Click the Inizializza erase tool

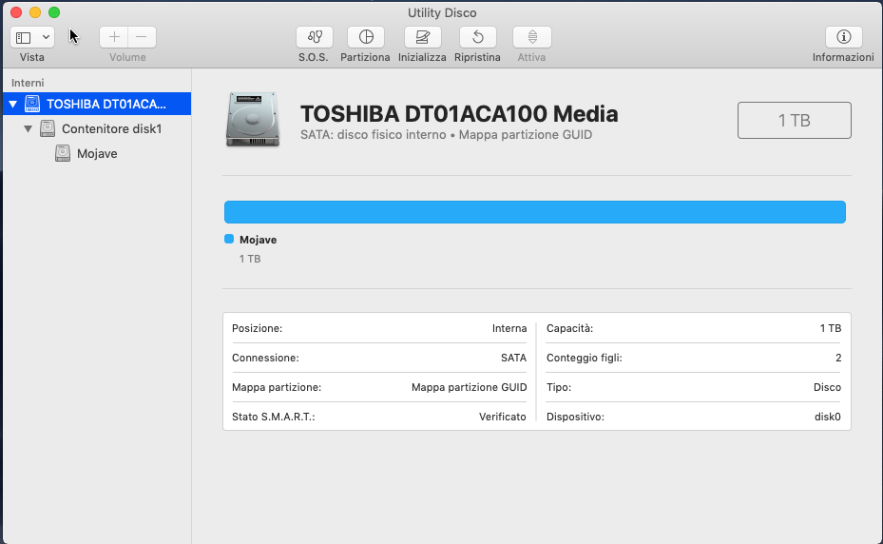pyautogui.click(x=422, y=37)
